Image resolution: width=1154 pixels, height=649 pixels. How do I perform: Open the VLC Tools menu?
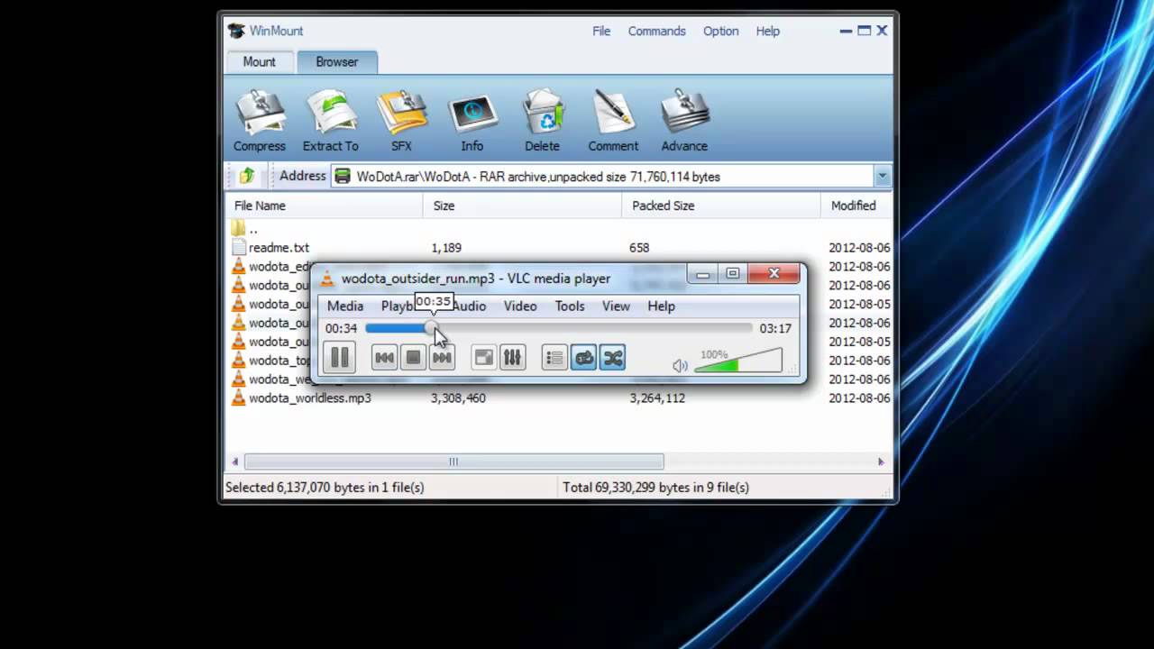coord(570,306)
